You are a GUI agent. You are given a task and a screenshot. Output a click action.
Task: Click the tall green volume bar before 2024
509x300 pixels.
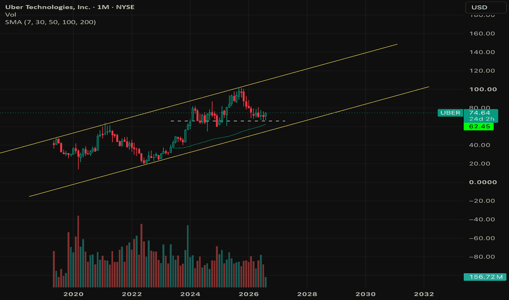pos(188,256)
